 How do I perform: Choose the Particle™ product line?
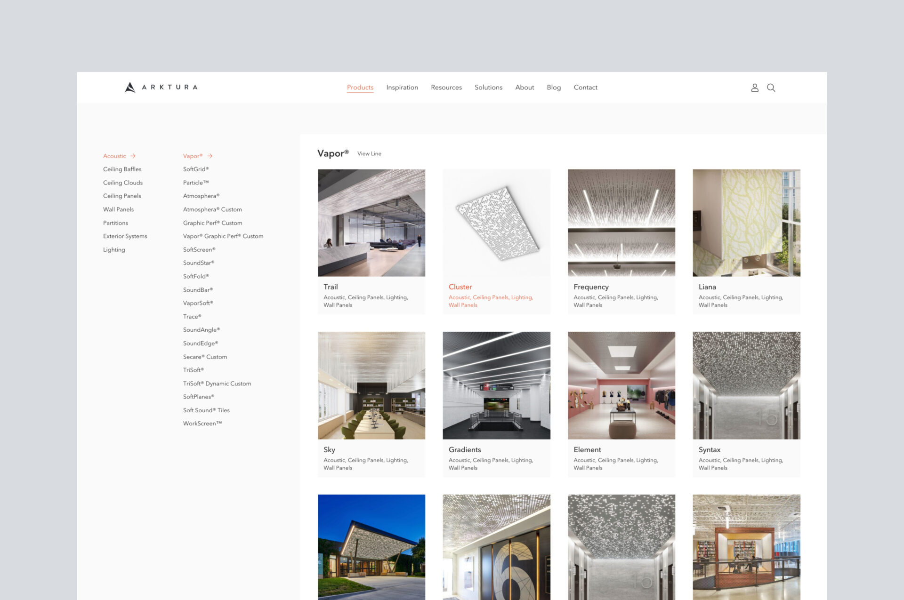[x=196, y=183]
